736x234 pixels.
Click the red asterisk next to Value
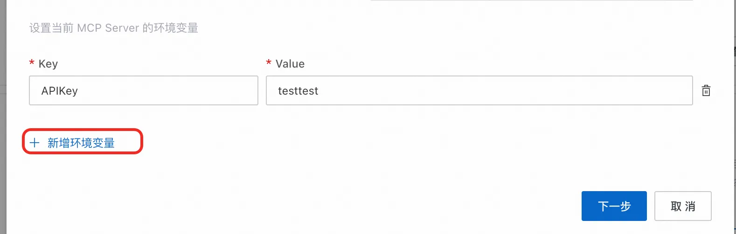[269, 63]
